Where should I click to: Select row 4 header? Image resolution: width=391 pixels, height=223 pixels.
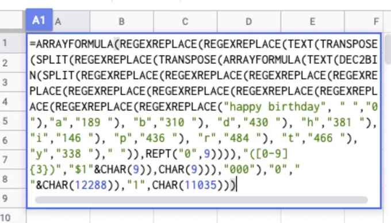click(13, 102)
